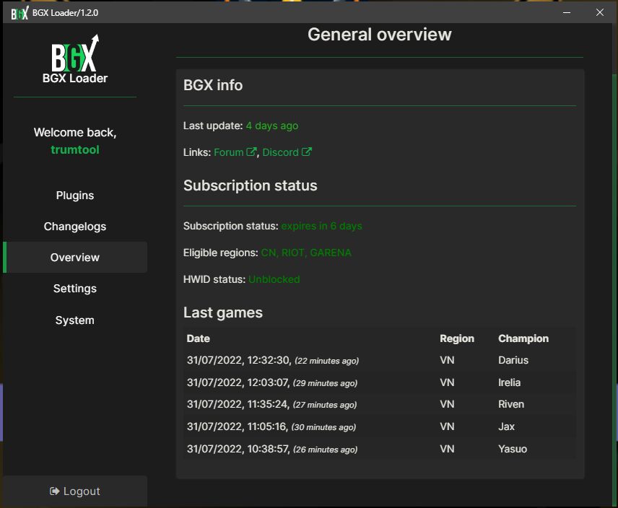Screen dimensions: 618x508
Task: Click the Region column header
Action: point(457,338)
